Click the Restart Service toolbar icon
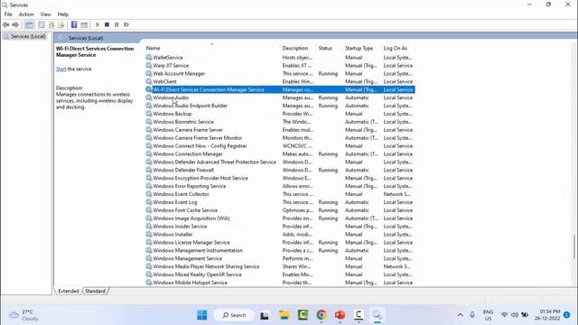This screenshot has height=325, width=578. click(126, 24)
